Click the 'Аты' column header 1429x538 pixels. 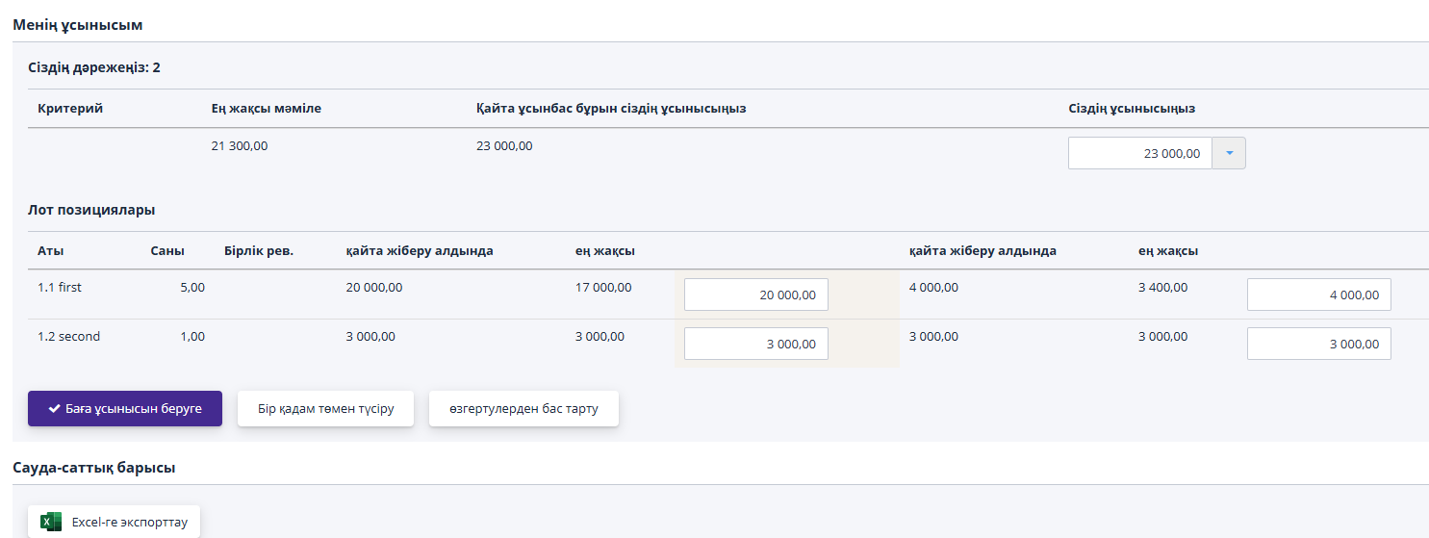(x=51, y=251)
